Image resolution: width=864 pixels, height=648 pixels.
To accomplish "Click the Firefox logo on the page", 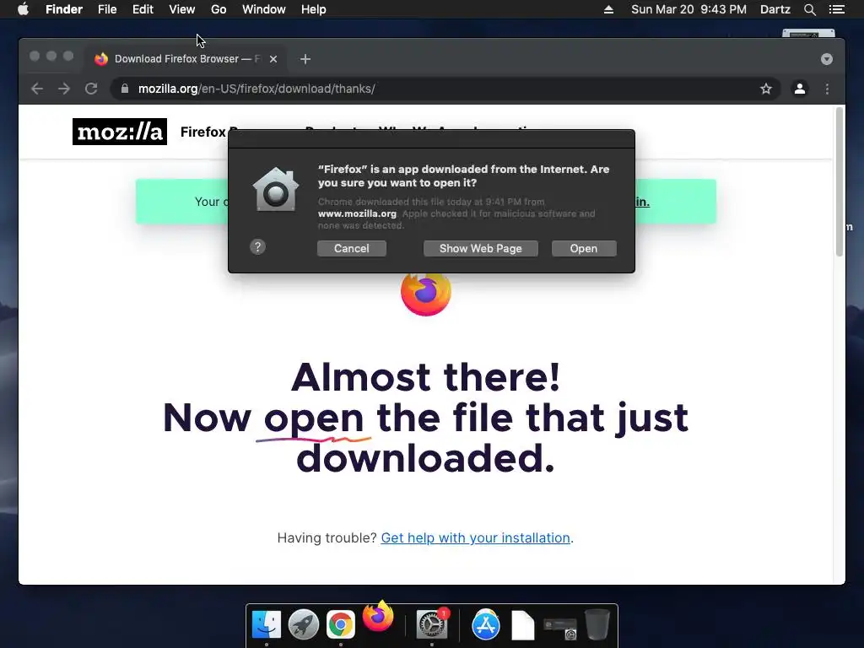I will point(426,294).
